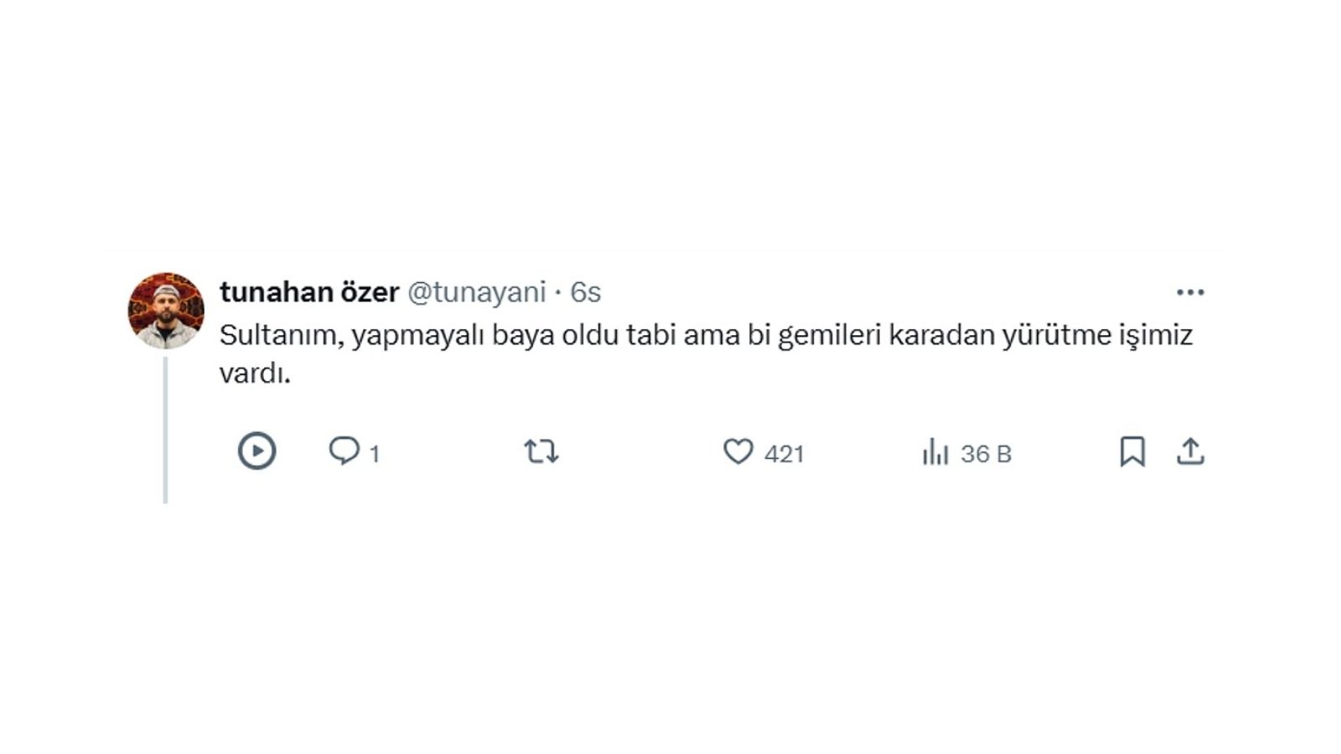Play the tweet's media with the play icon
The width and height of the screenshot is (1341, 754).
point(256,452)
